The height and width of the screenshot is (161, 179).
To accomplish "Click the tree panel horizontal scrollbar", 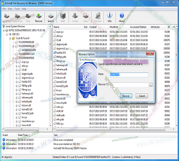I will [x=21, y=129].
